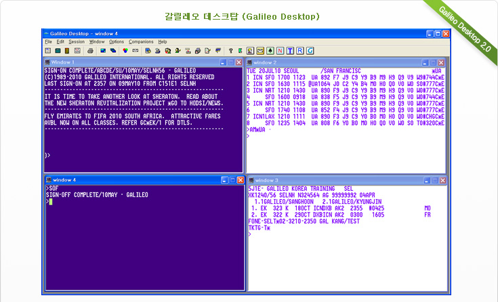Screen dimensions: 498x302
Task: Click the two-person red and green icon
Action: (x=168, y=51)
